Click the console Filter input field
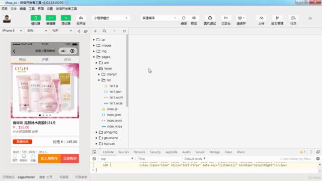The height and width of the screenshot is (181, 322). [x=159, y=159]
